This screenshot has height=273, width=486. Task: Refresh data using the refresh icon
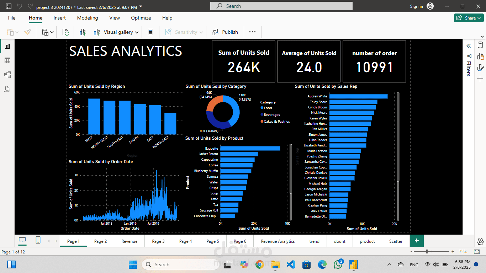click(65, 32)
